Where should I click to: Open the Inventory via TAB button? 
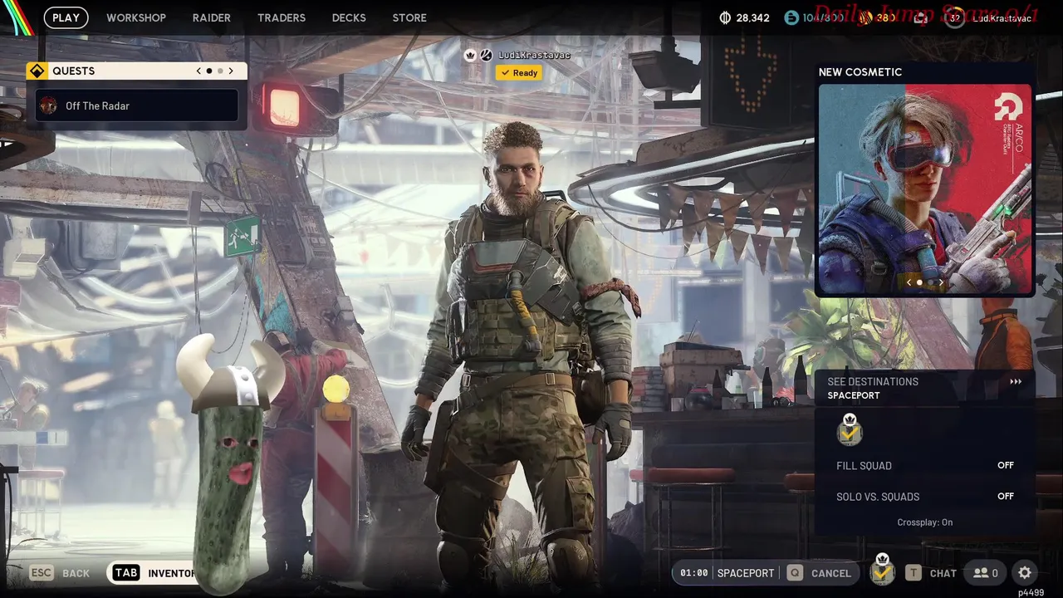pyautogui.click(x=154, y=573)
